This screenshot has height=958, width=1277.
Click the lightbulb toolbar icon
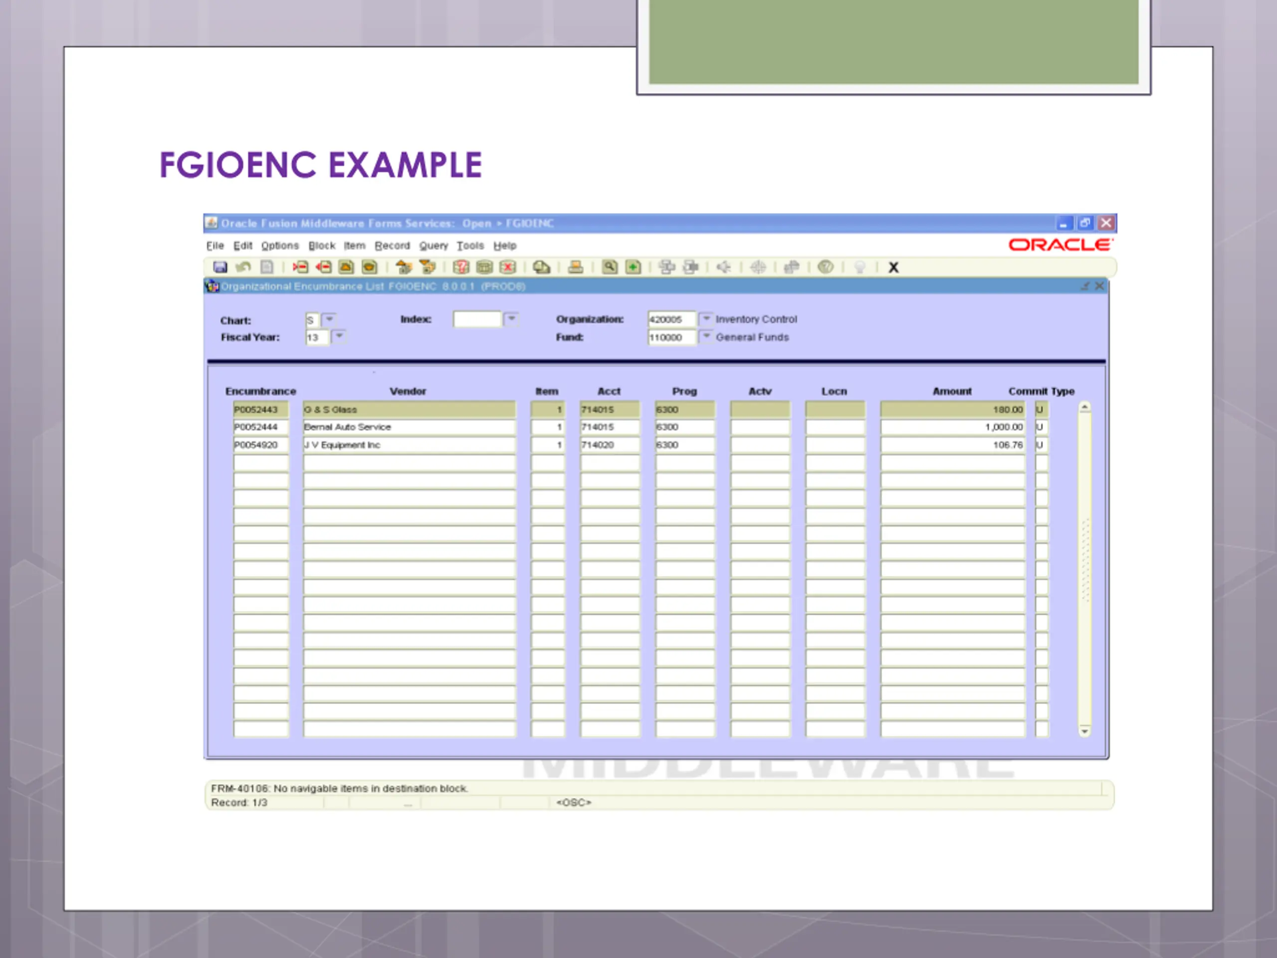coord(859,267)
